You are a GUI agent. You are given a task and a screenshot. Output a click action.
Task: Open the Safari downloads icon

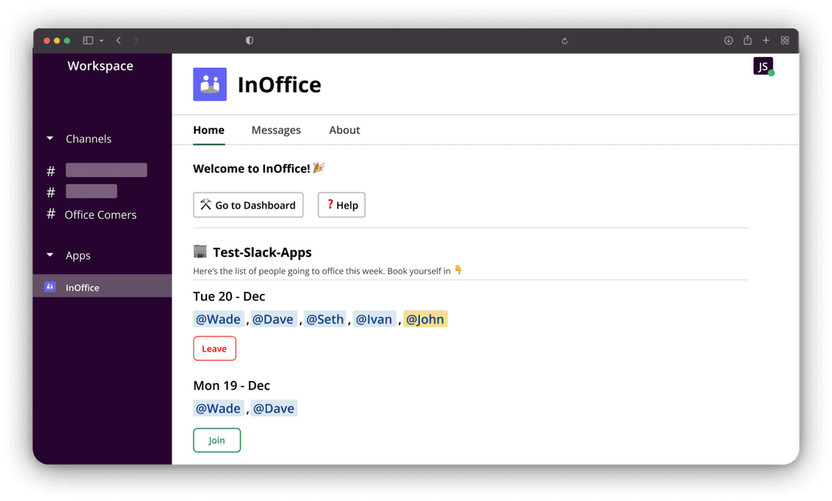[728, 41]
